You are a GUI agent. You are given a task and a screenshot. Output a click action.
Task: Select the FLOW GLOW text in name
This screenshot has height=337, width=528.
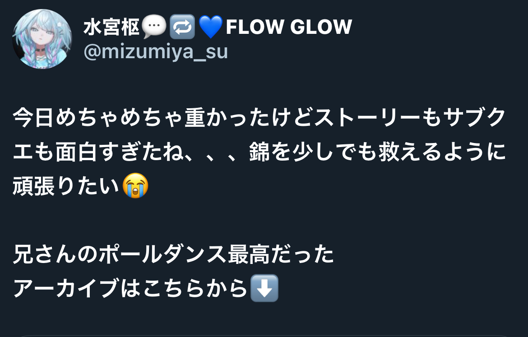[289, 27]
